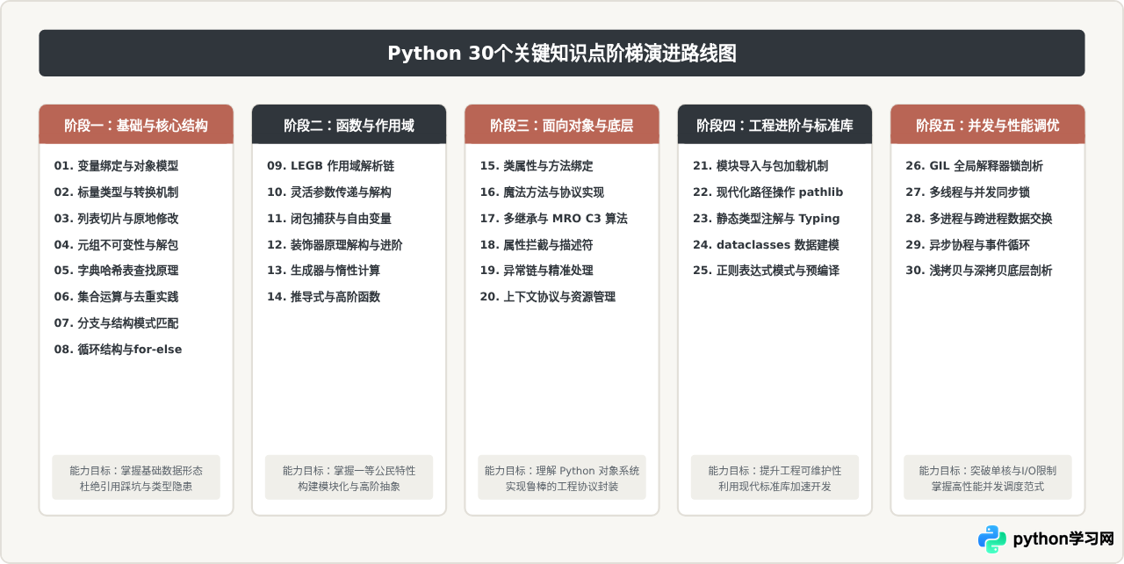Click item '22. 现代化路径操作 pathlib'
Screen dimensions: 1124x564
768,192
